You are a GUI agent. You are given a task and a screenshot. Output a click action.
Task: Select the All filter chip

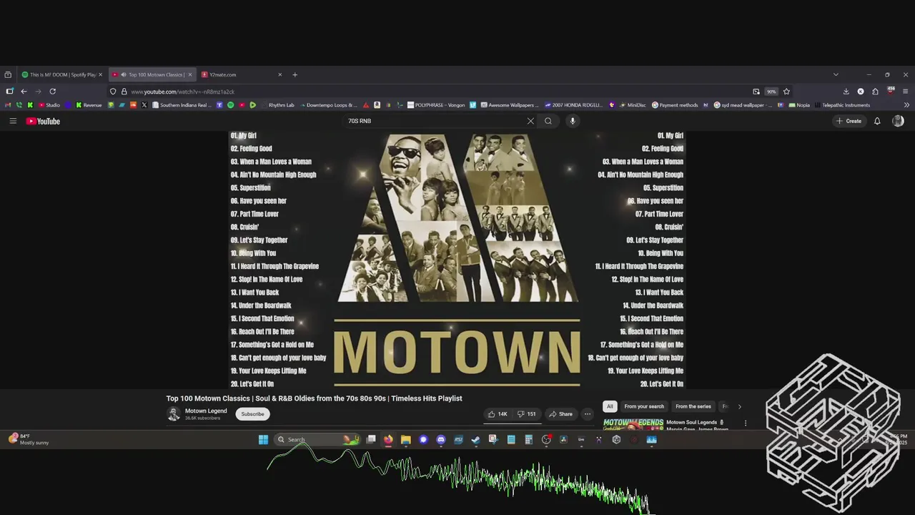point(610,406)
